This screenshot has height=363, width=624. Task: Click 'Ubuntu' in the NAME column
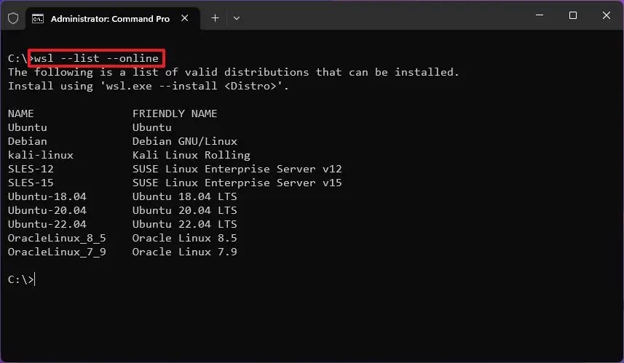point(28,127)
